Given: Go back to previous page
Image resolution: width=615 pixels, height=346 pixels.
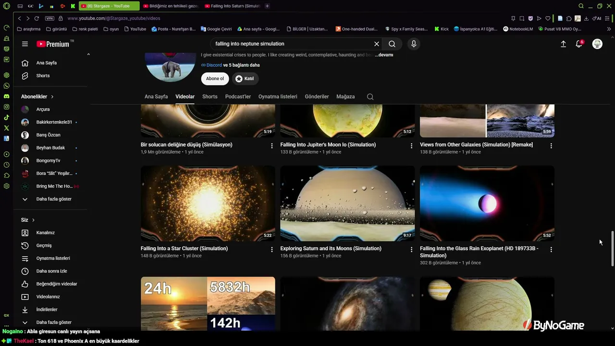Looking at the screenshot, I should point(20,18).
